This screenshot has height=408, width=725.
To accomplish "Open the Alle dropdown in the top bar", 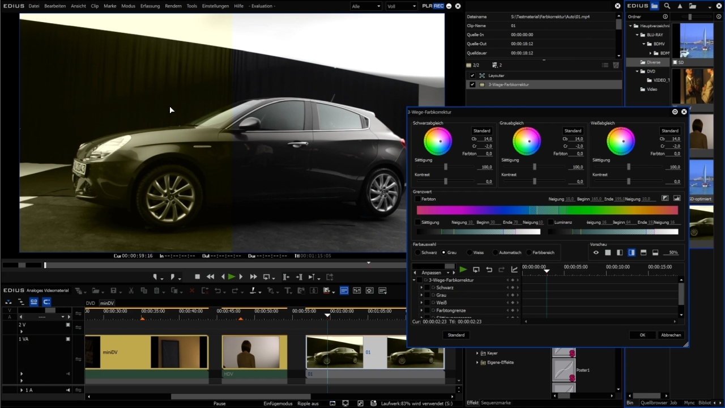I will click(x=366, y=6).
